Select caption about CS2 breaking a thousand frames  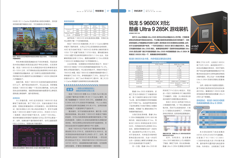[32, 148]
